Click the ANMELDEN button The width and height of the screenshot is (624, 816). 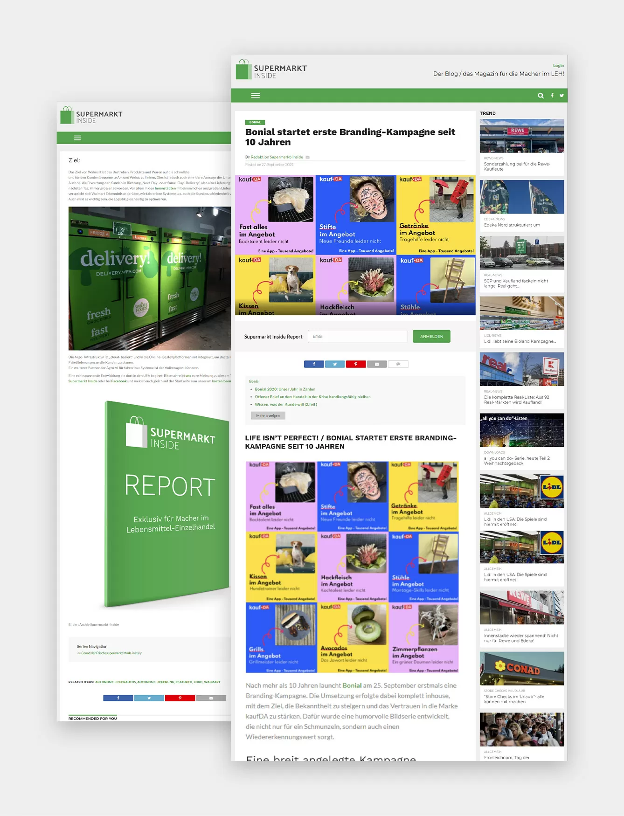(431, 337)
